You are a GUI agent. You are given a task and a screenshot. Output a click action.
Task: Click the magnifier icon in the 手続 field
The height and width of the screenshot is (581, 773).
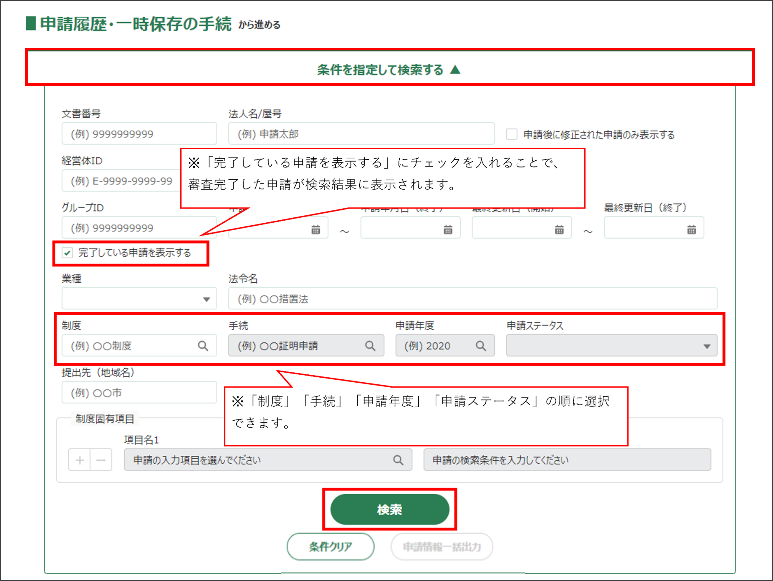[370, 346]
